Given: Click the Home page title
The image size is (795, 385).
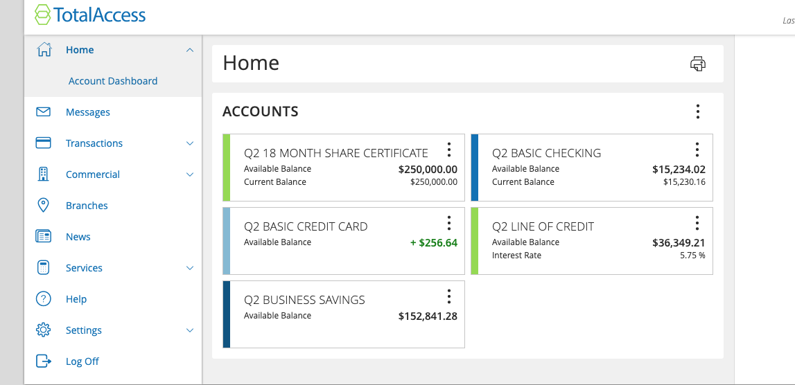Looking at the screenshot, I should click(251, 63).
